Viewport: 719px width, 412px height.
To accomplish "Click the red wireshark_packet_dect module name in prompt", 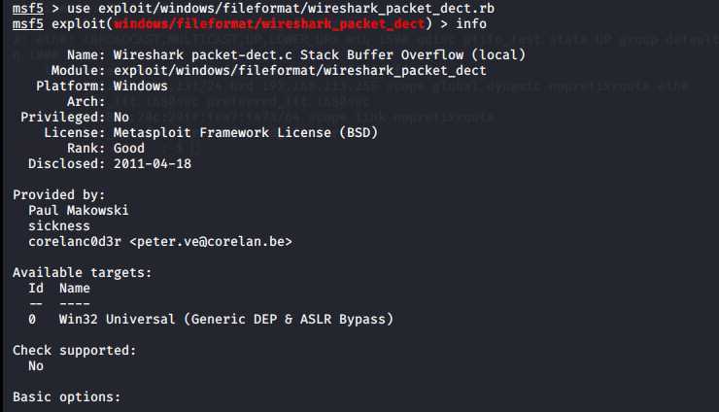I will [269, 24].
